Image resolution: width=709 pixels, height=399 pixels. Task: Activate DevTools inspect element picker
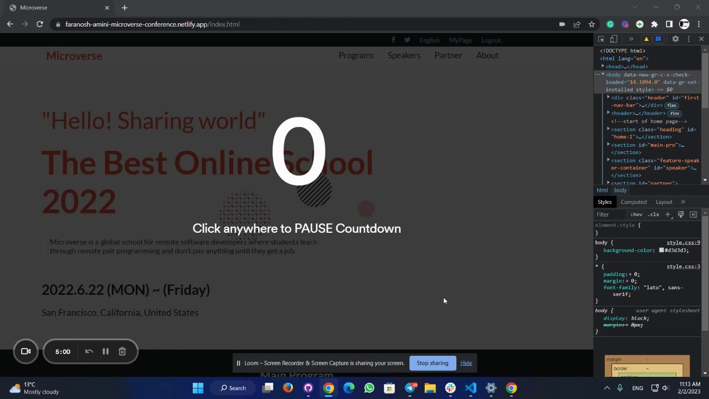coord(601,39)
